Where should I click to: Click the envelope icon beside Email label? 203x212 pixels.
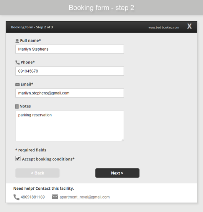(17, 84)
